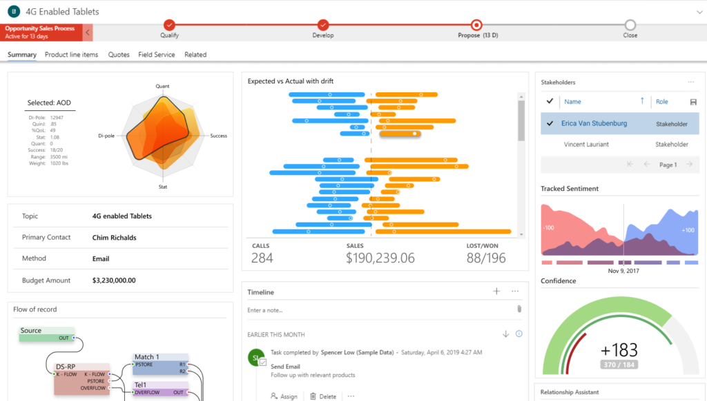Go to next stakeholders page with the arrow
Viewport: 707px width, 401px height.
click(689, 164)
